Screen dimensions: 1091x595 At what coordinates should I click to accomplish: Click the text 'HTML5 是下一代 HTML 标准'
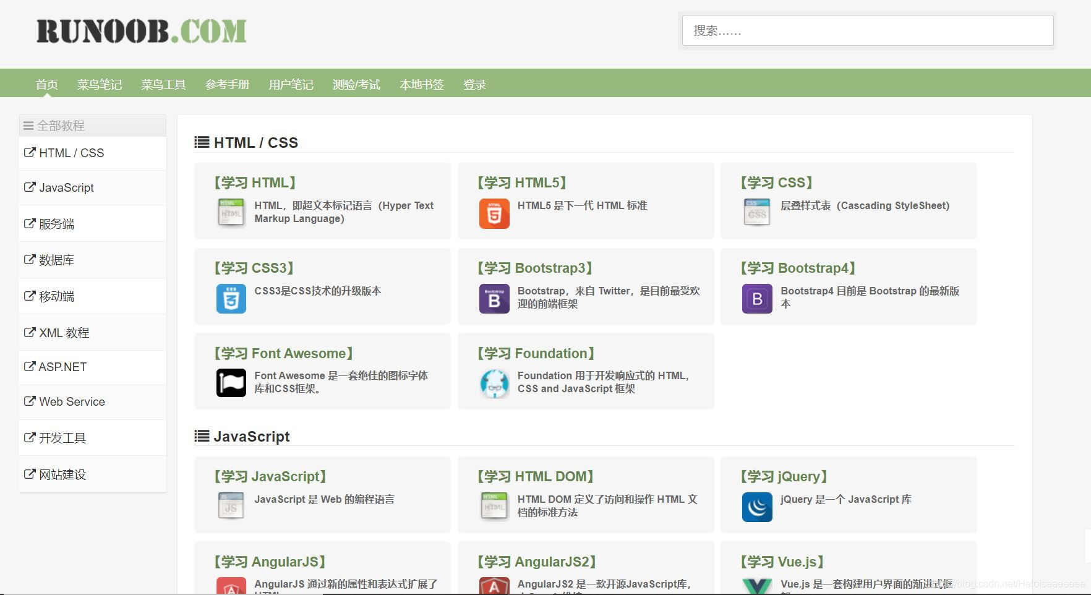point(582,205)
